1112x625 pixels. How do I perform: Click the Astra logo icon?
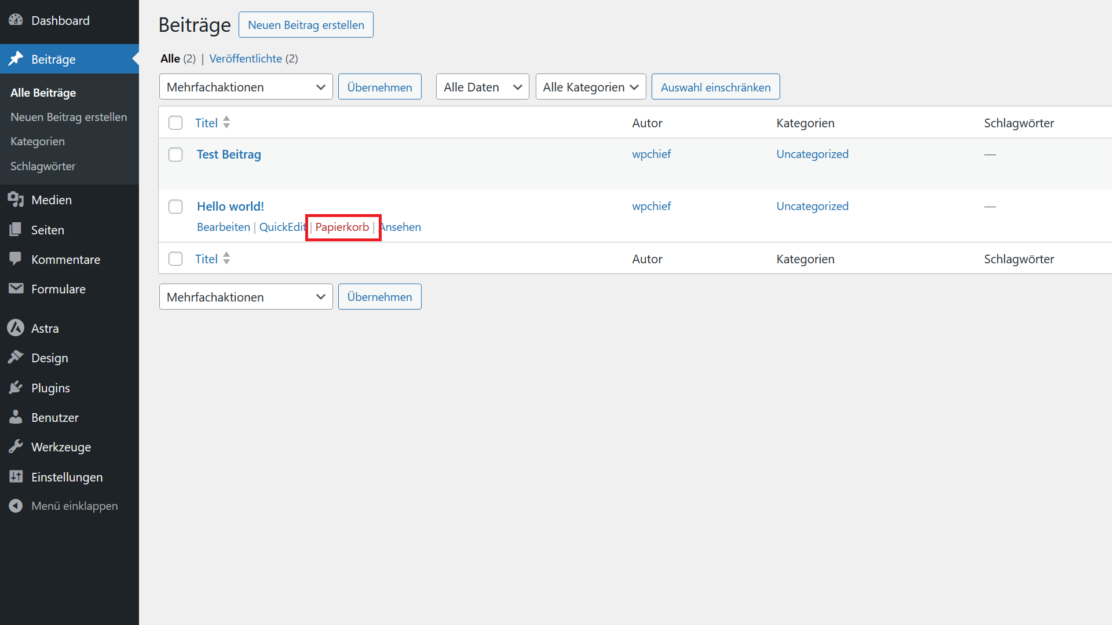click(x=16, y=328)
